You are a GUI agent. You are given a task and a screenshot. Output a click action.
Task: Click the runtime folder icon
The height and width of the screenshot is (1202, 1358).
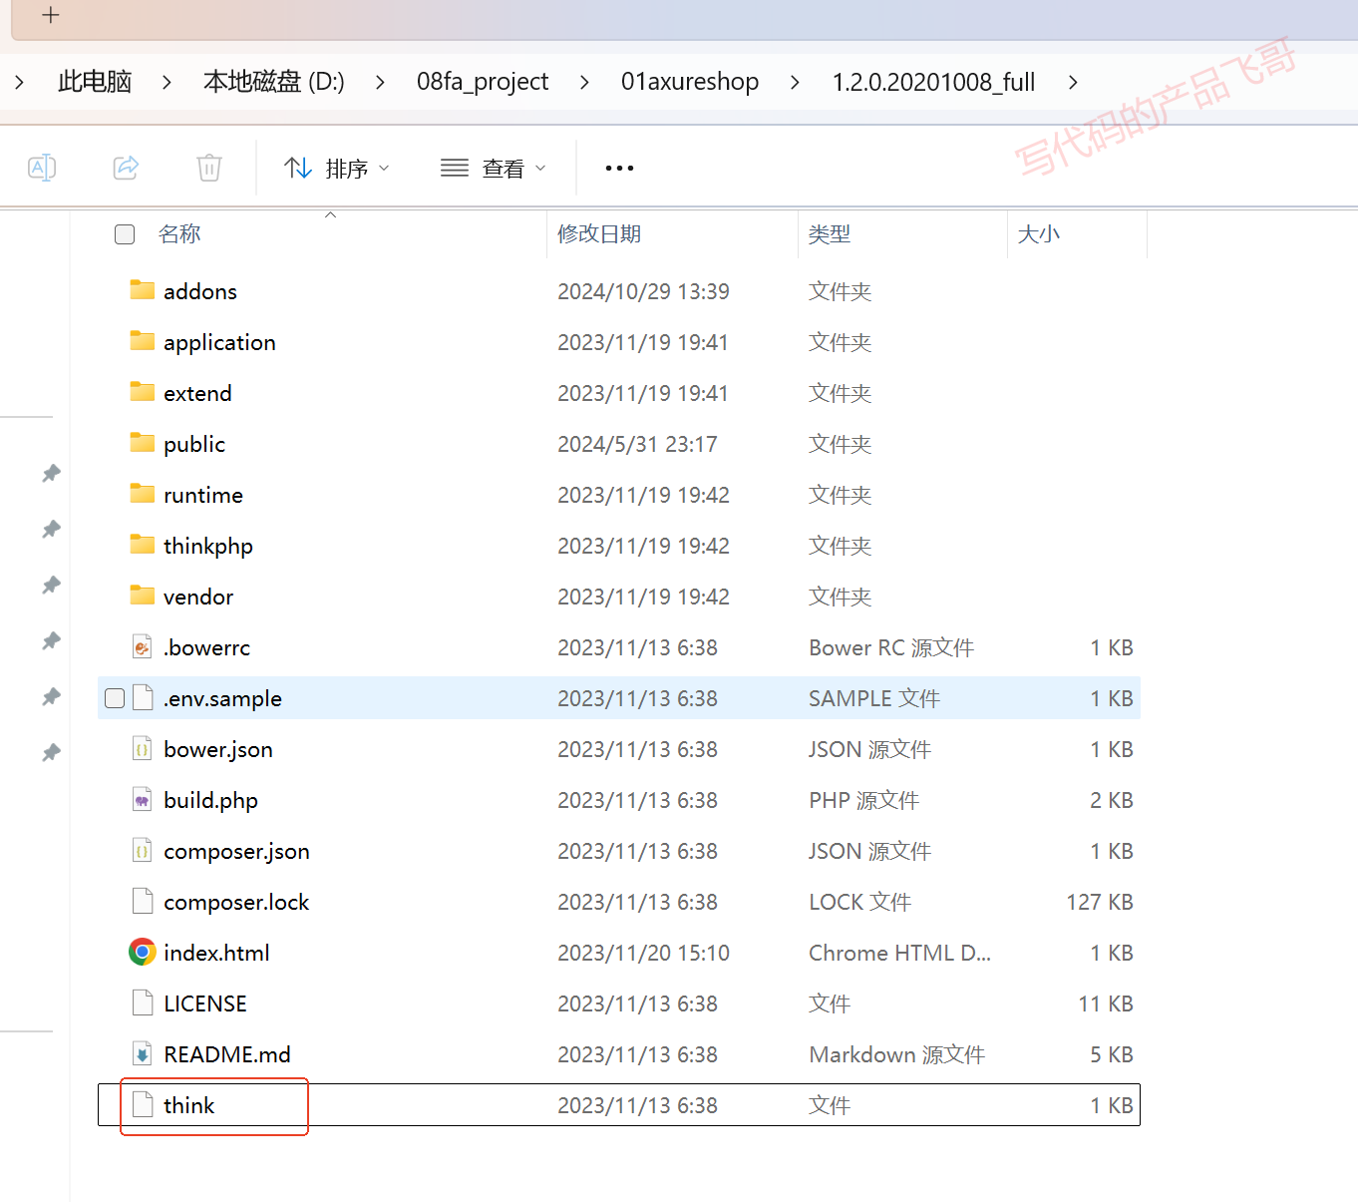click(143, 494)
